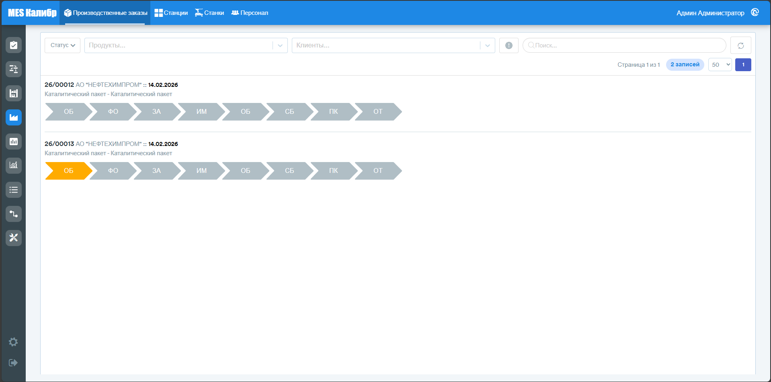
Task: Select ПК step of order 26/00012
Action: pos(334,112)
